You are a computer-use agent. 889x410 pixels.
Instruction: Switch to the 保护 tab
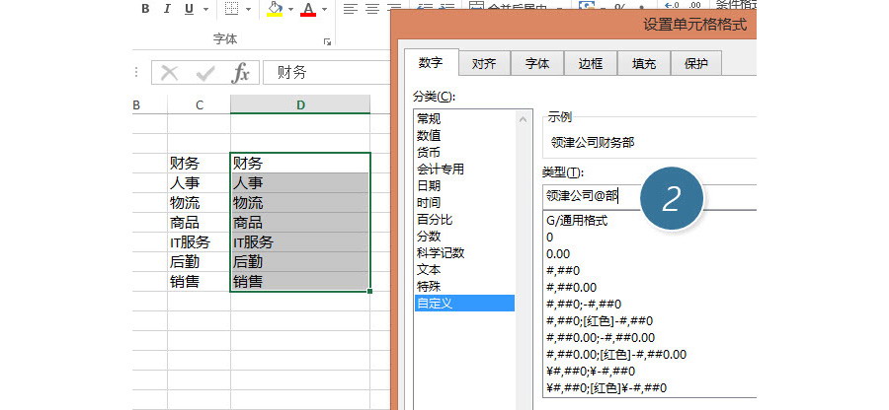coord(696,63)
